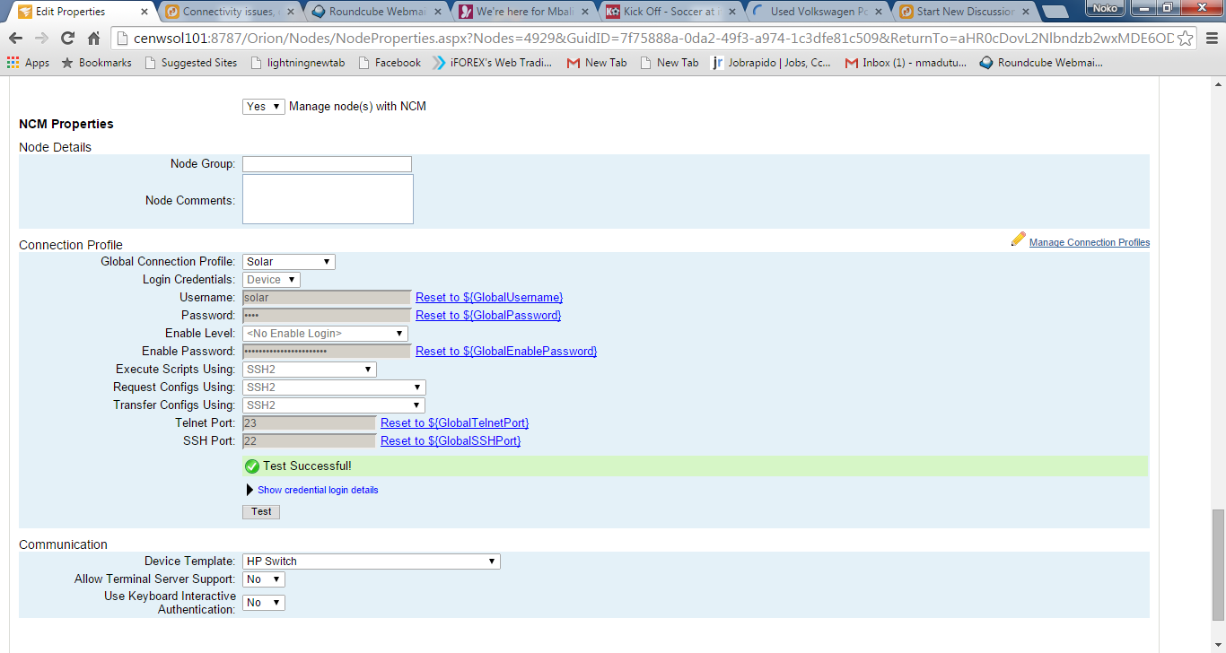Bookmark page with star icon
The image size is (1226, 653).
(1186, 39)
